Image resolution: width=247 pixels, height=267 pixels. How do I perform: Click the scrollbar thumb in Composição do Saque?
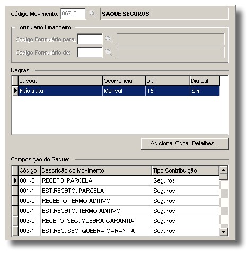pos(223,177)
